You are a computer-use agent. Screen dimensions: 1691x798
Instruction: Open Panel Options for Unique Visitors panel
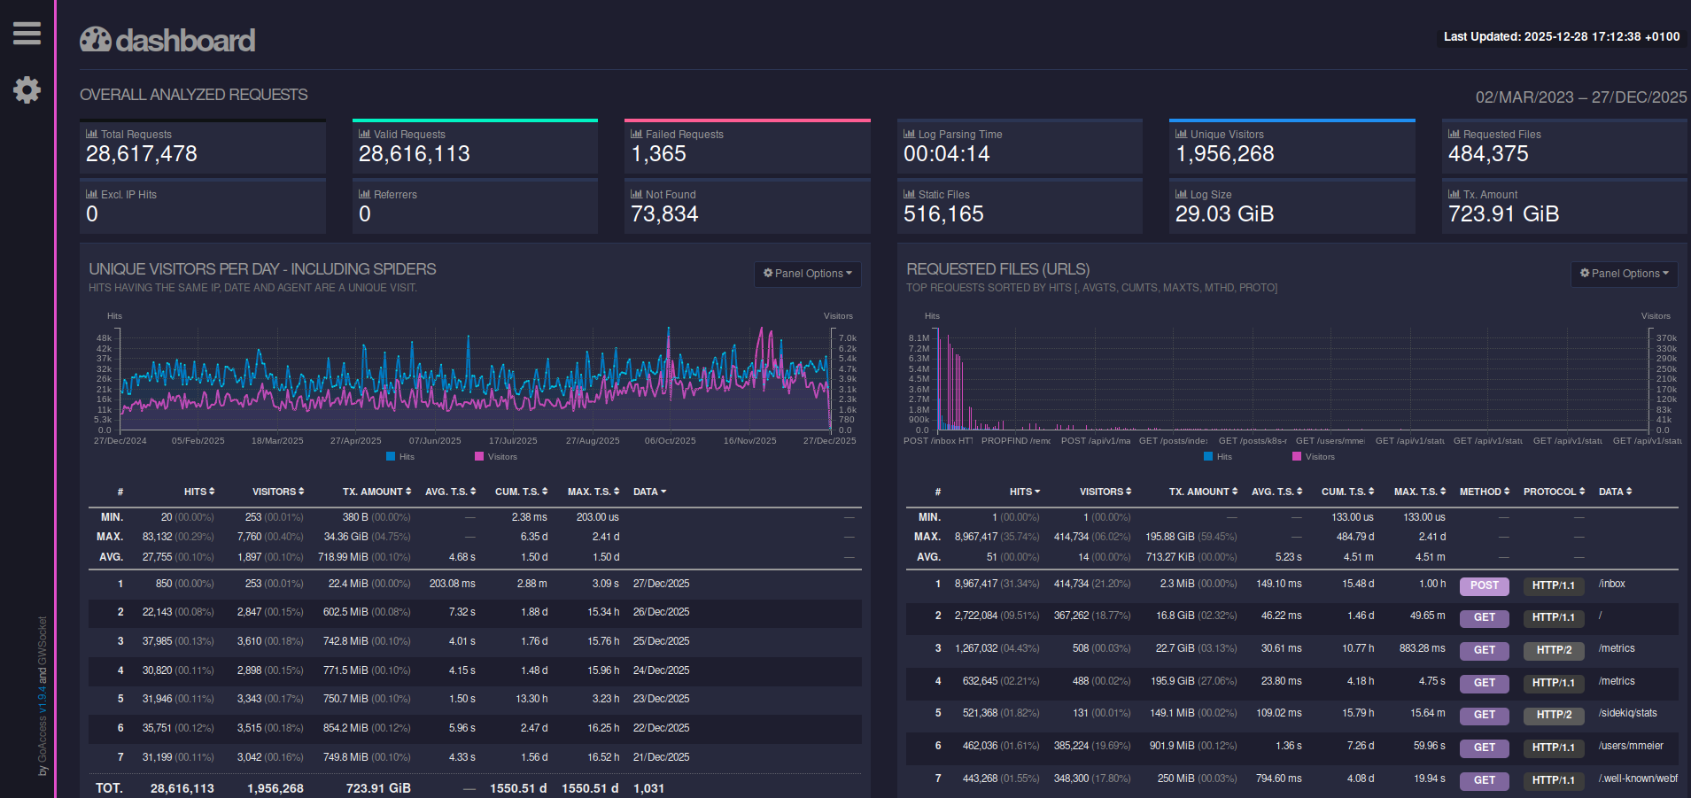point(807,274)
